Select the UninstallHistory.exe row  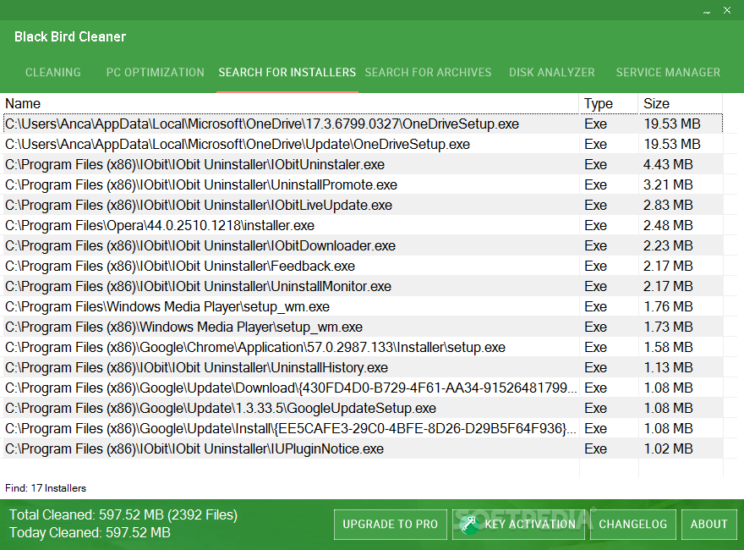pos(363,368)
